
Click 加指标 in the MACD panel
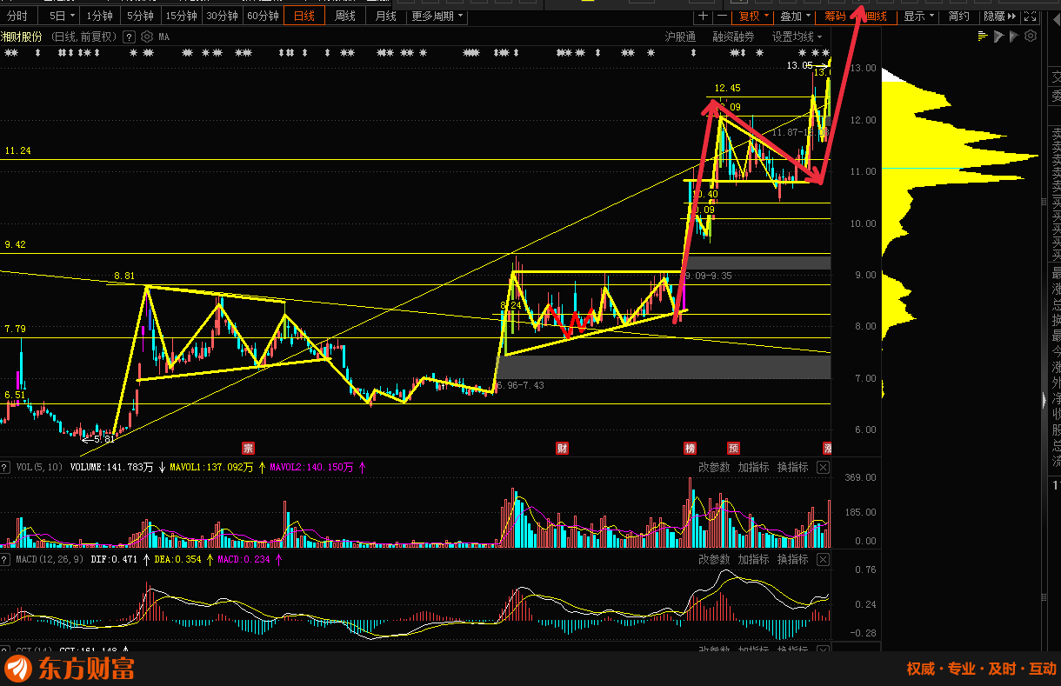pos(753,559)
